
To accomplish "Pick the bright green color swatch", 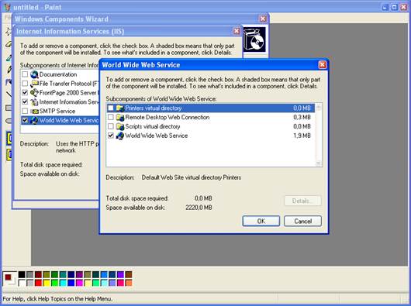I will (54, 283).
